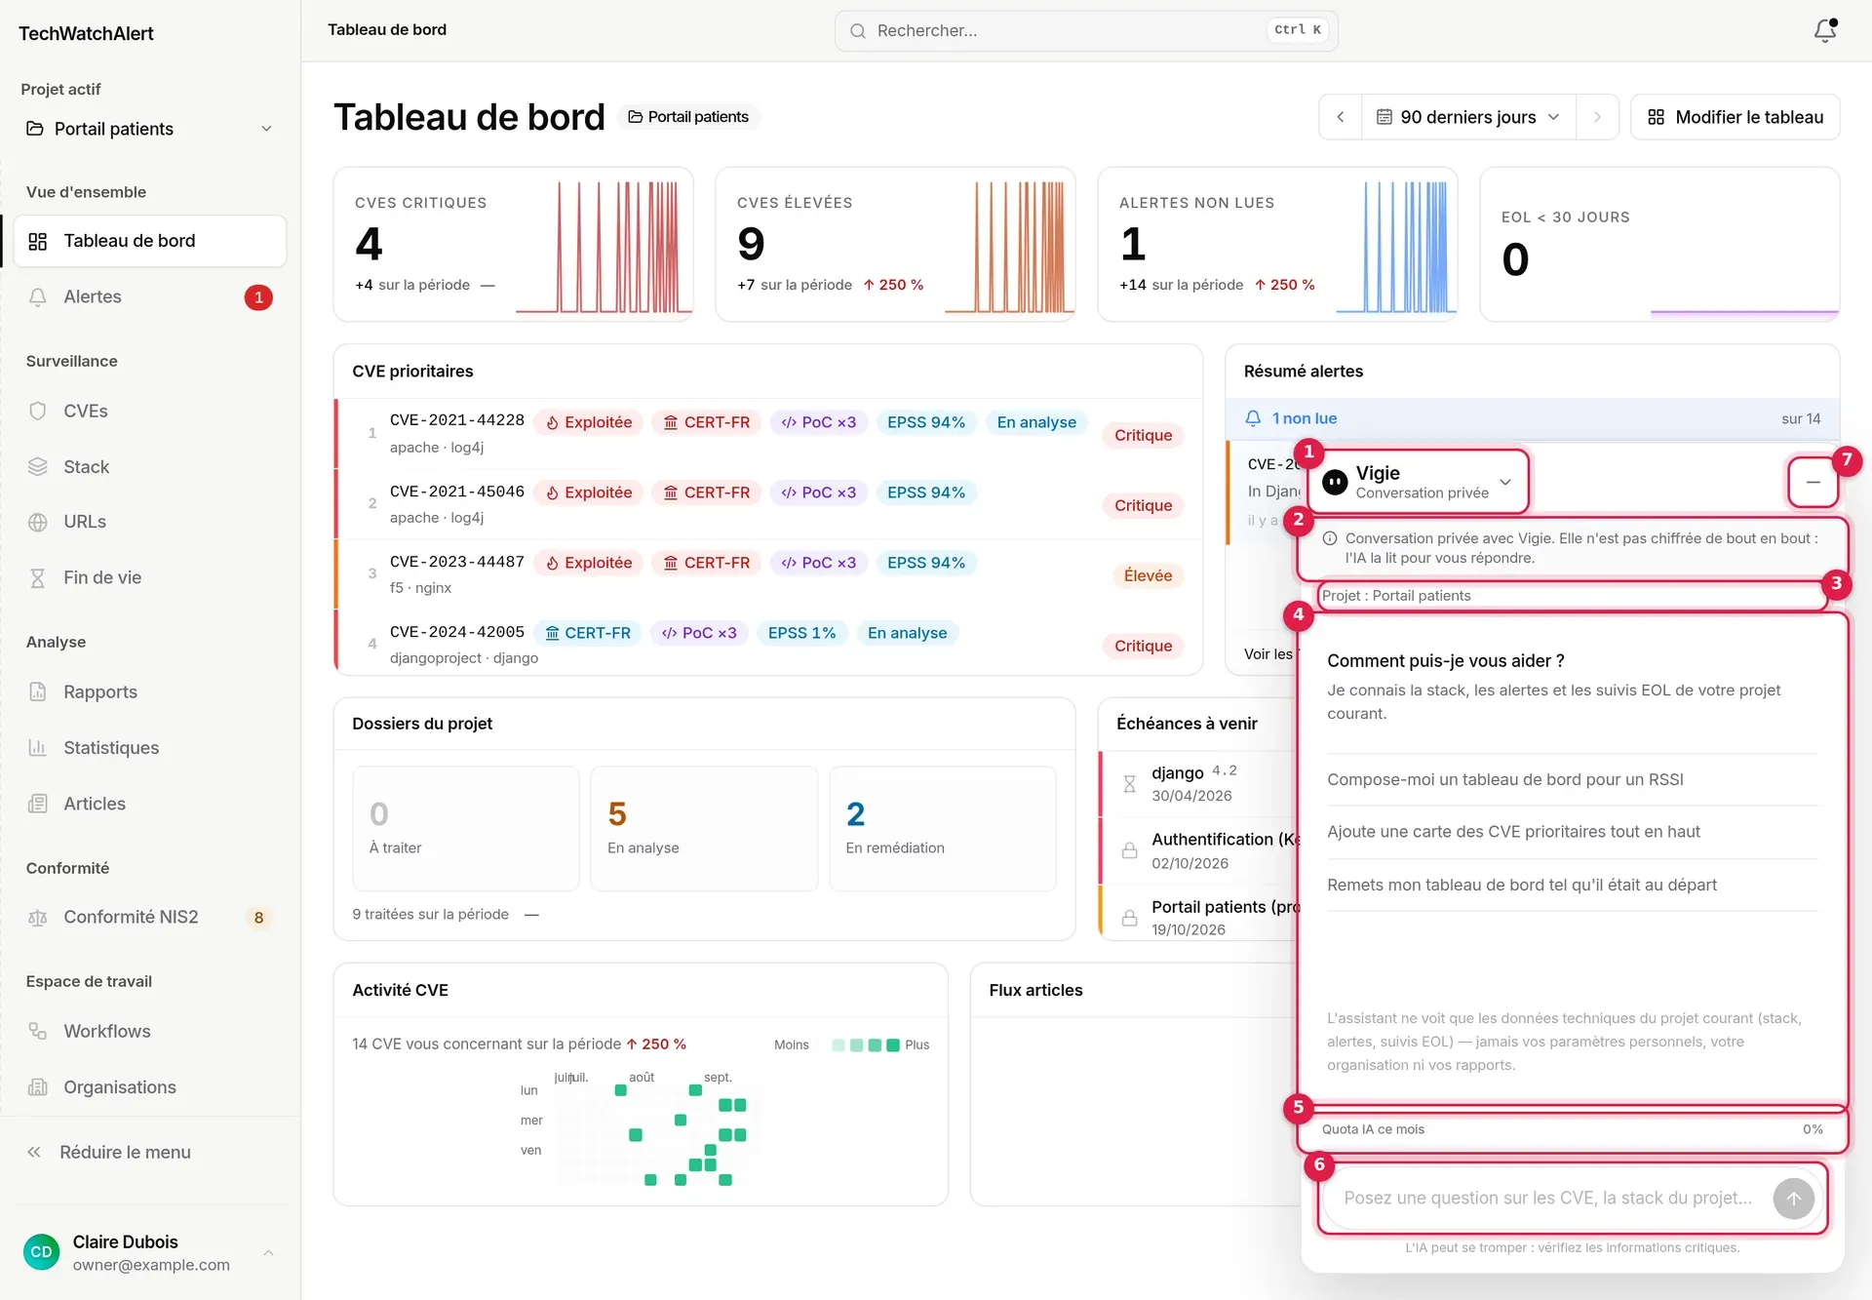Go to previous period arrow
The height and width of the screenshot is (1300, 1872).
pyautogui.click(x=1341, y=117)
